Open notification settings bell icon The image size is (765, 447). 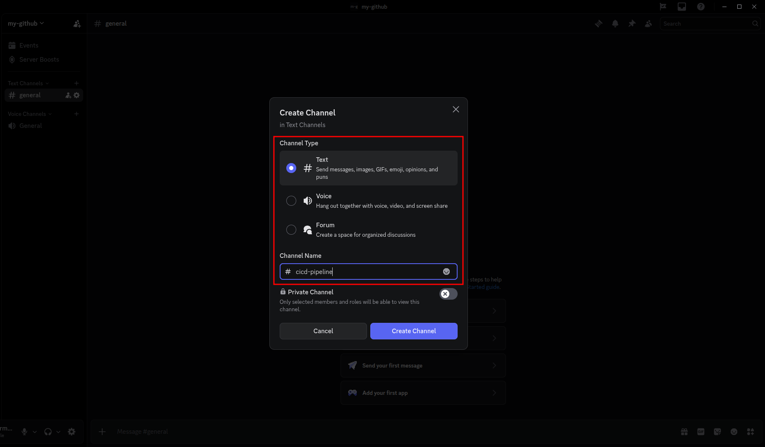coord(615,24)
